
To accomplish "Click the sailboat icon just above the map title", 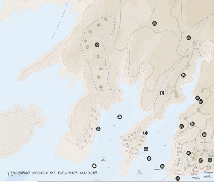I will (x=94, y=166).
